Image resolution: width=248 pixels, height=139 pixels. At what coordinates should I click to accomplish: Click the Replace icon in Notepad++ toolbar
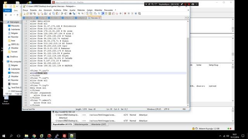pyautogui.click(x=74, y=14)
